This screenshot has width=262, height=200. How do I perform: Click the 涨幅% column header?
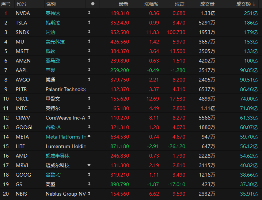click(x=151, y=4)
